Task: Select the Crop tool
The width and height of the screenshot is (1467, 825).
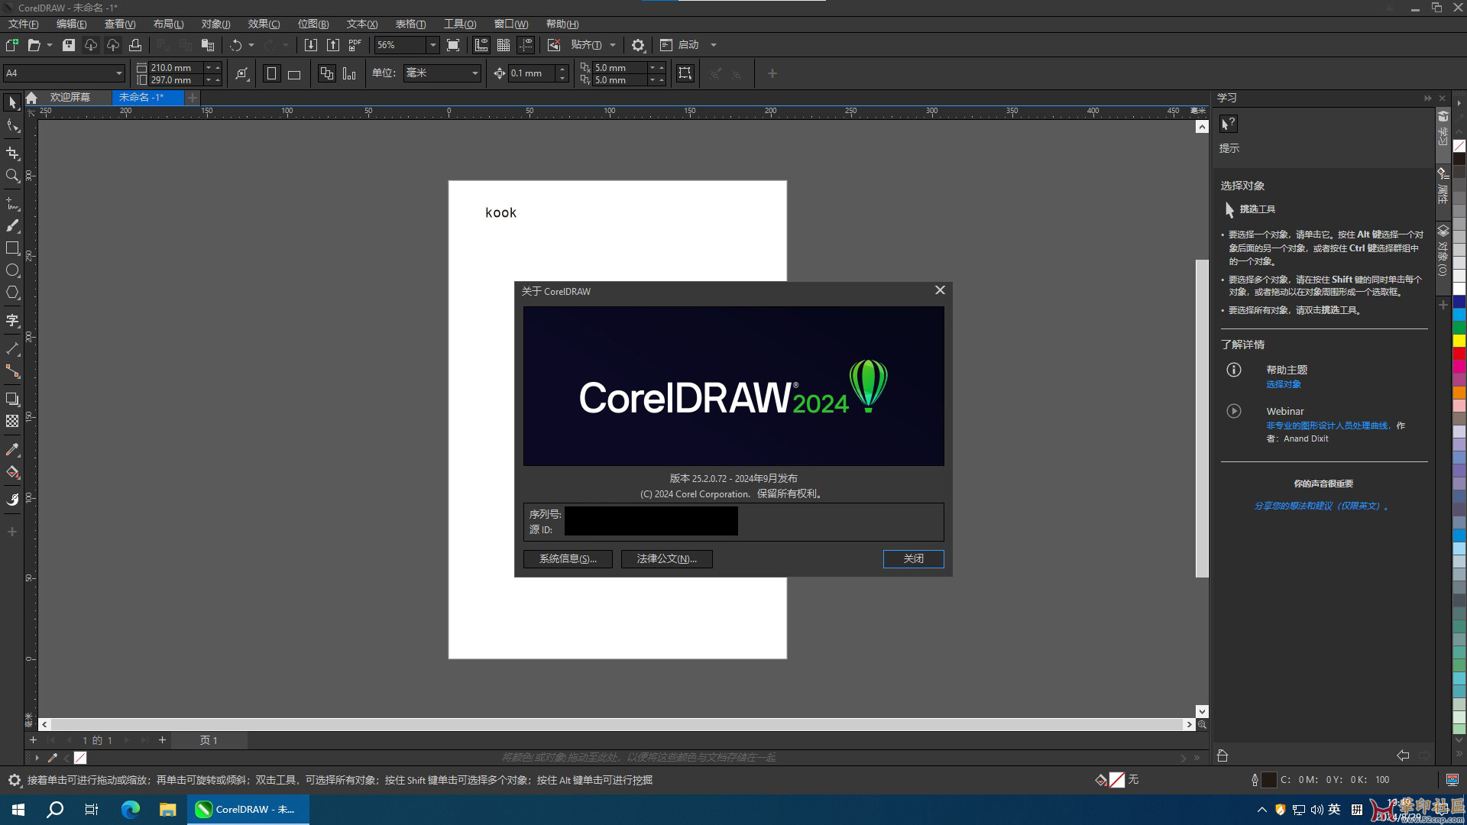Action: click(x=12, y=153)
